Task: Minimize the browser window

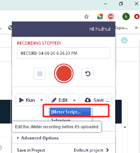Action: tap(105, 4)
